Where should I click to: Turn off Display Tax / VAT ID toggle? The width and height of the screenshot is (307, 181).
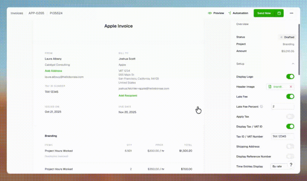point(290,127)
